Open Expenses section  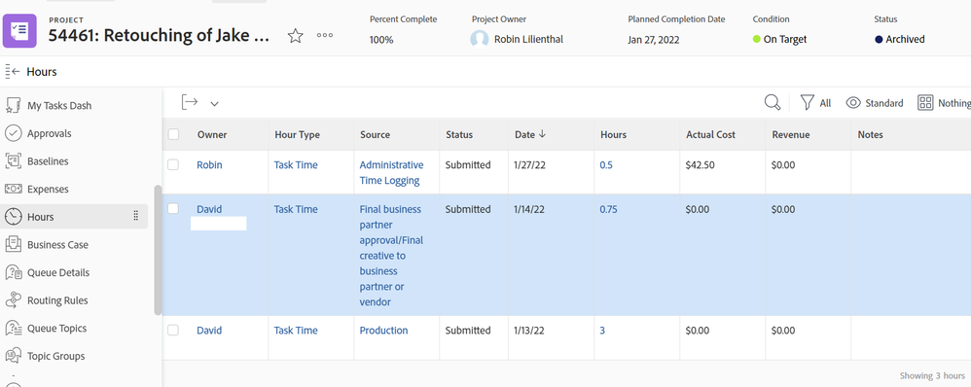click(x=48, y=190)
